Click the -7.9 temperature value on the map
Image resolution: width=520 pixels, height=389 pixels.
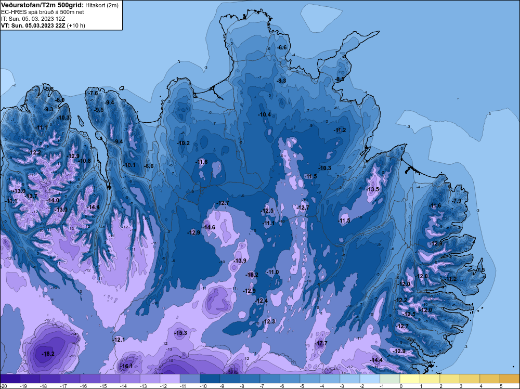[457, 201]
